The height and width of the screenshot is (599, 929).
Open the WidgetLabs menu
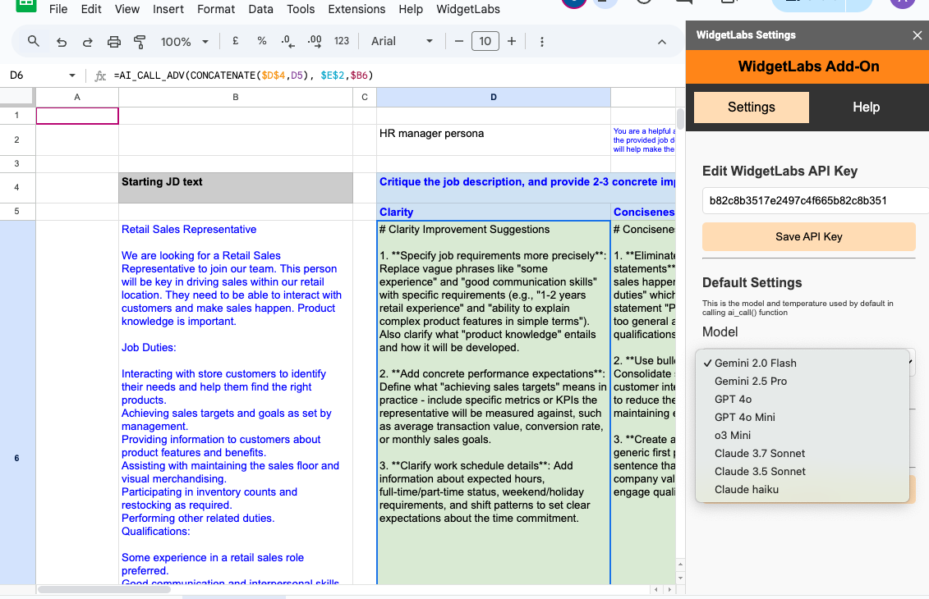468,10
